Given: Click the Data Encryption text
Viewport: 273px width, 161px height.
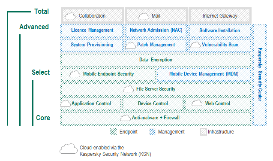Looking at the screenshot, I should (156, 60).
